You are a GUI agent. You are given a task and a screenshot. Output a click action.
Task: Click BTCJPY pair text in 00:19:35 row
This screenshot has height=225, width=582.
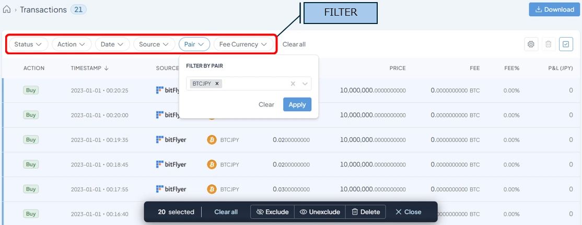[x=230, y=140]
